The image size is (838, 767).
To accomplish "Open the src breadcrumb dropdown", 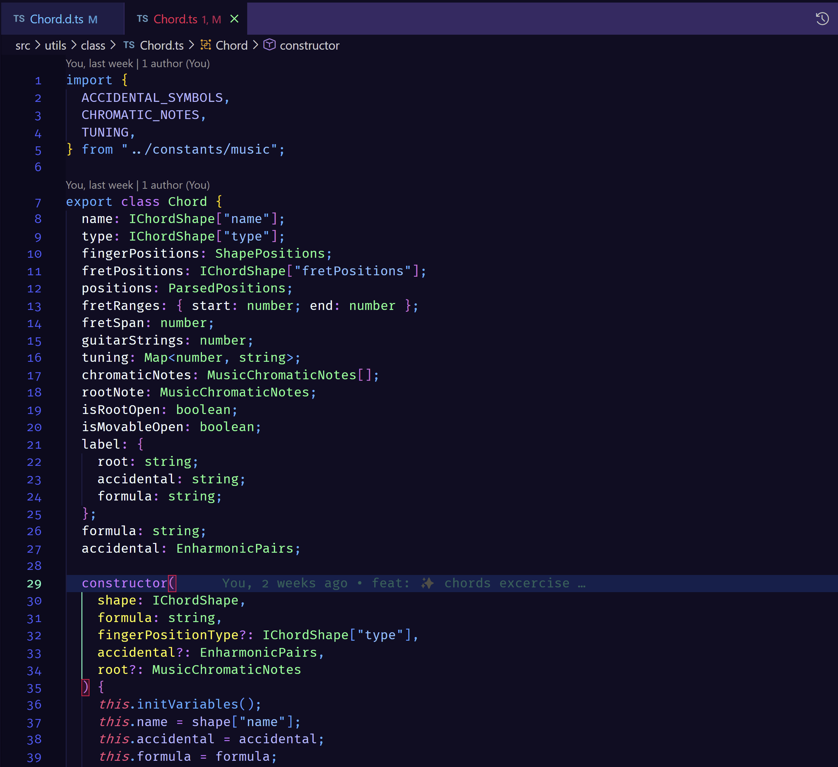I will point(23,46).
